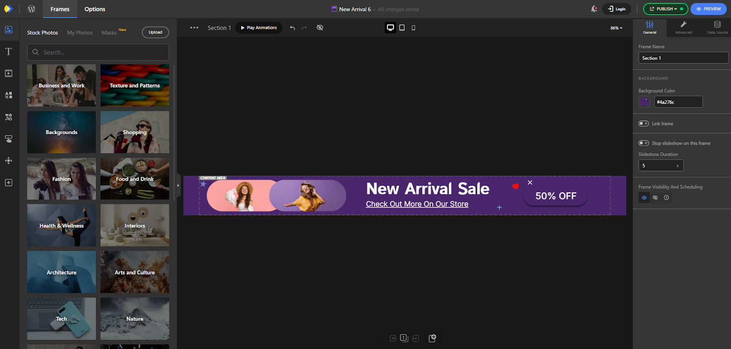Select the hidden frame visibility icon
The height and width of the screenshot is (349, 731).
tap(655, 198)
